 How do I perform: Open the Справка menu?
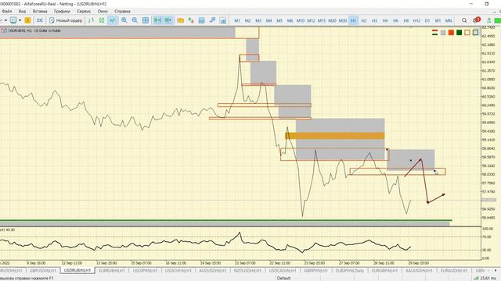(x=122, y=11)
